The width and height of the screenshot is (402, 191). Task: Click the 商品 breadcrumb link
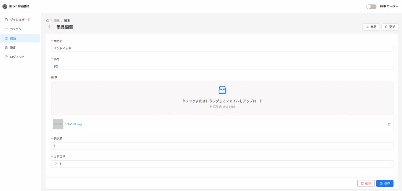(x=57, y=20)
